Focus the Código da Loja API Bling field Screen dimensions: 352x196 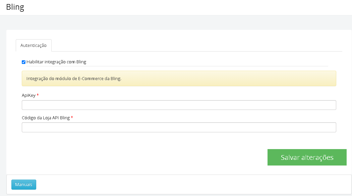[x=179, y=127]
